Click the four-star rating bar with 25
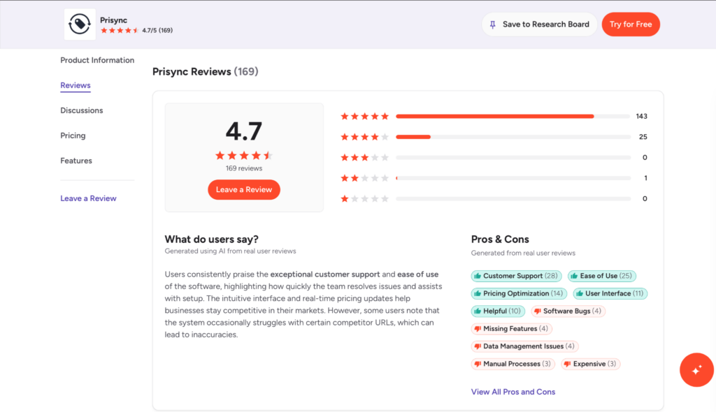The height and width of the screenshot is (412, 716). coord(513,137)
